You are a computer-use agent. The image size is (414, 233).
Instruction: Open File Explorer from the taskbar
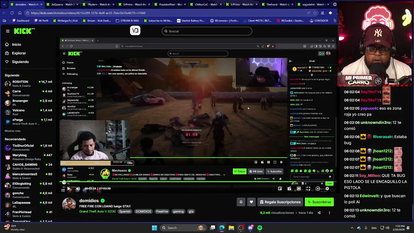(x=231, y=228)
